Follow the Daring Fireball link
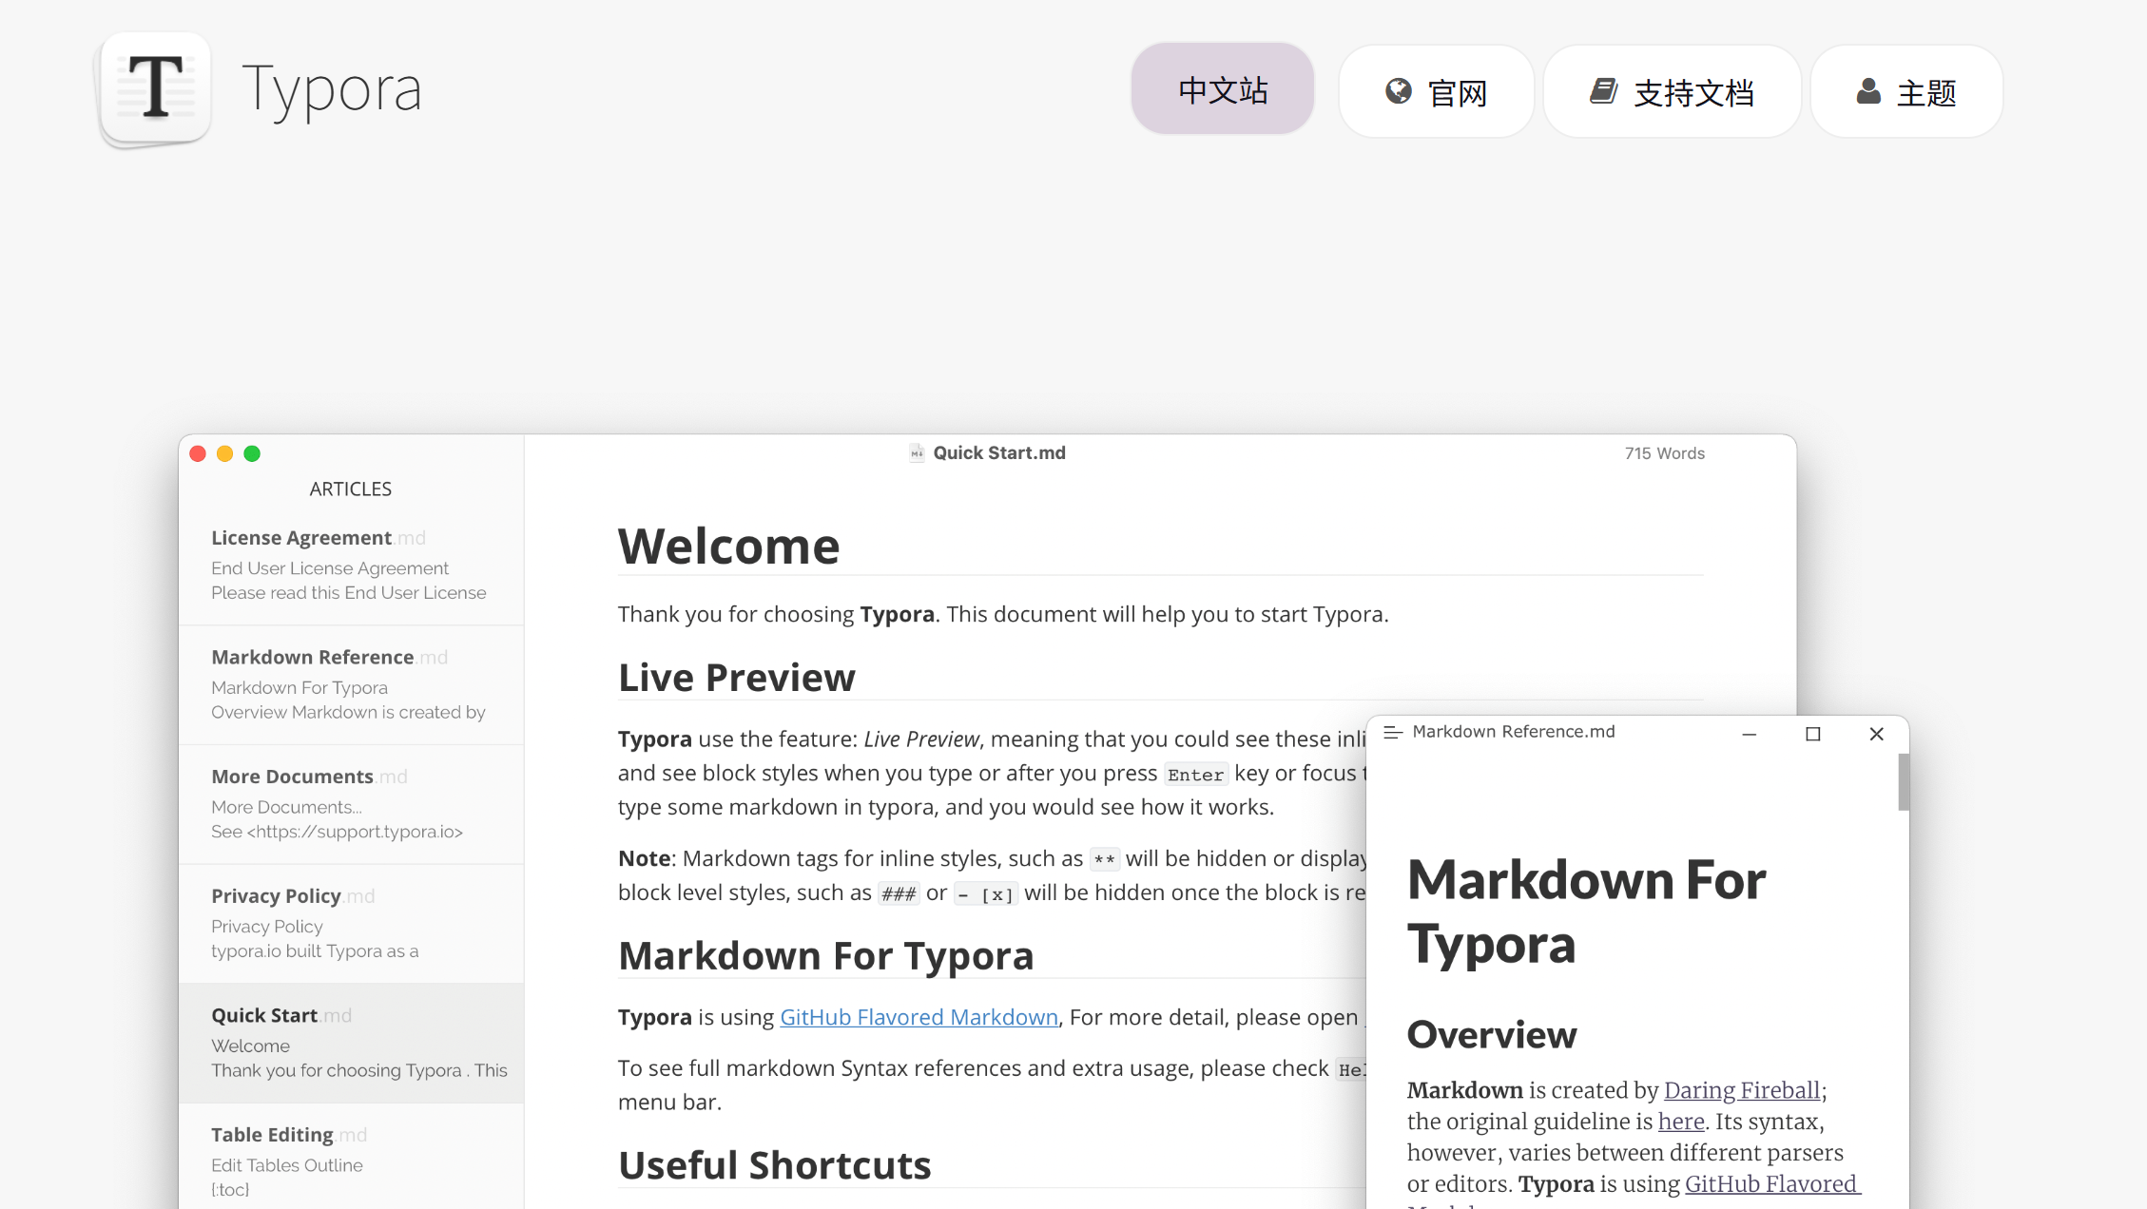This screenshot has width=2147, height=1209. click(1742, 1090)
